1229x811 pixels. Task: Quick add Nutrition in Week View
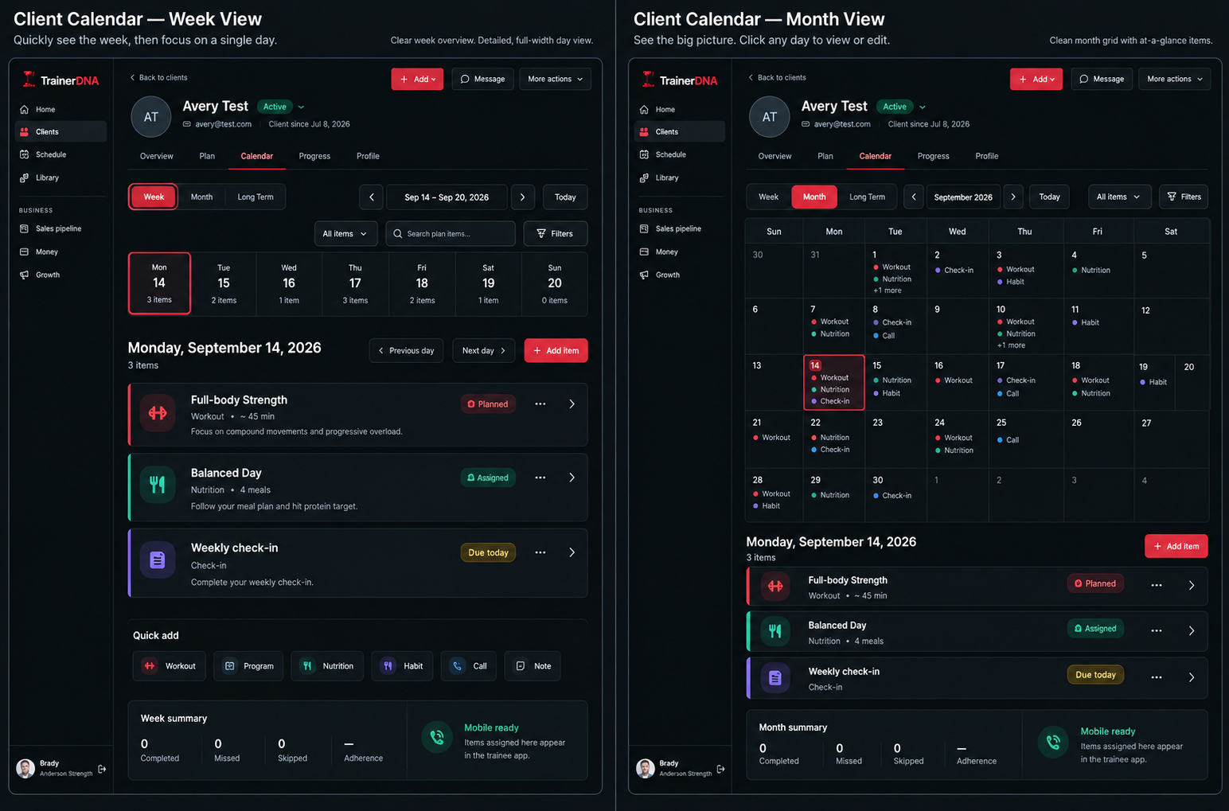(x=327, y=666)
